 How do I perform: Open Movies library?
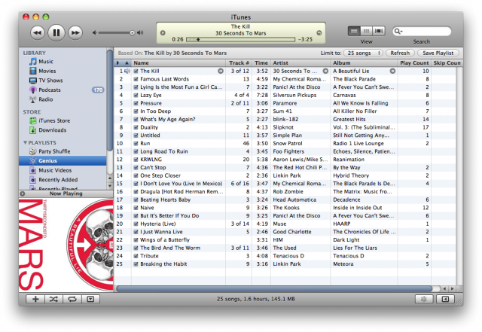point(47,71)
